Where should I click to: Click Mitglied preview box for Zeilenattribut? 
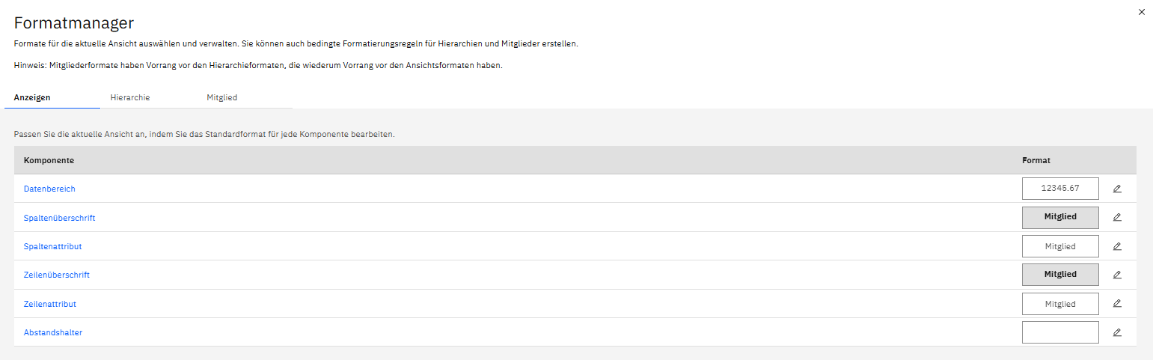pos(1060,304)
